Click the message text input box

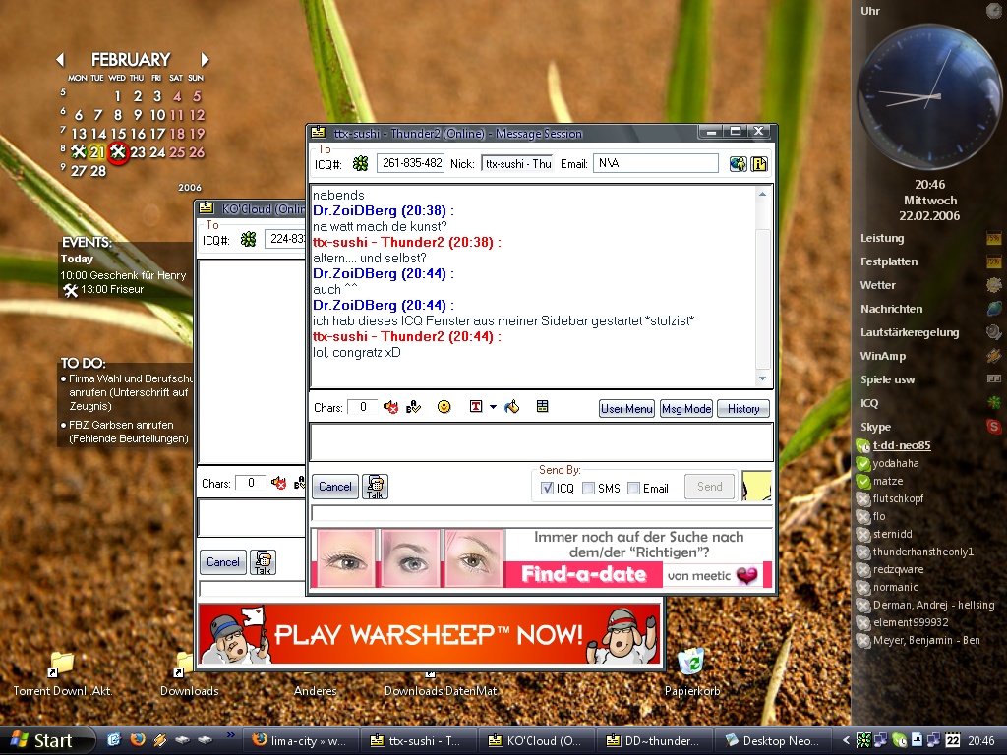coord(541,442)
